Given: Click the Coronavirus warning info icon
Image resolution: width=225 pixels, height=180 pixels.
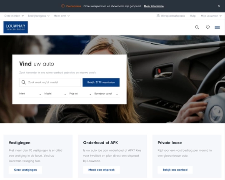Looking at the screenshot, I should 62,6.
